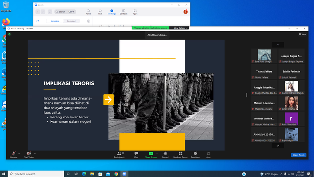Image resolution: width=314 pixels, height=177 pixels.
Task: Open Firefox desktop shortcut
Action: (x=6, y=23)
